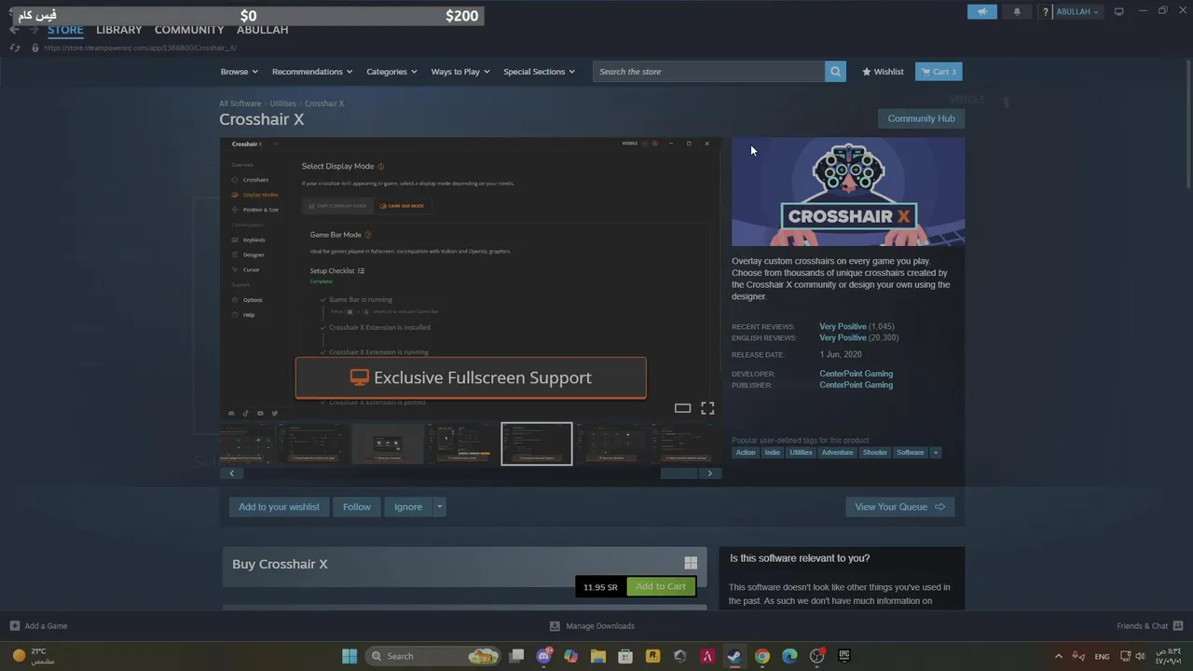Go to Utilities breadcrumb link
1193x671 pixels.
point(283,103)
